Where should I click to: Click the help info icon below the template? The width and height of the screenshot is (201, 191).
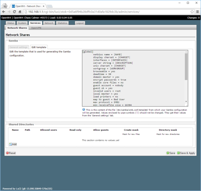(84, 109)
